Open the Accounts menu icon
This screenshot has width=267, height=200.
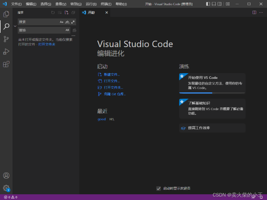coord(6,176)
